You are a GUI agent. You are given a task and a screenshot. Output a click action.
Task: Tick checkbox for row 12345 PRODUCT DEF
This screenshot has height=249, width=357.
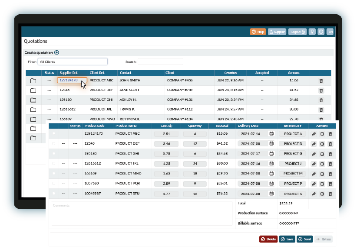click(53, 143)
